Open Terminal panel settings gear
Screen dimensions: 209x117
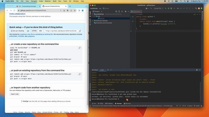pyautogui.click(x=197, y=70)
